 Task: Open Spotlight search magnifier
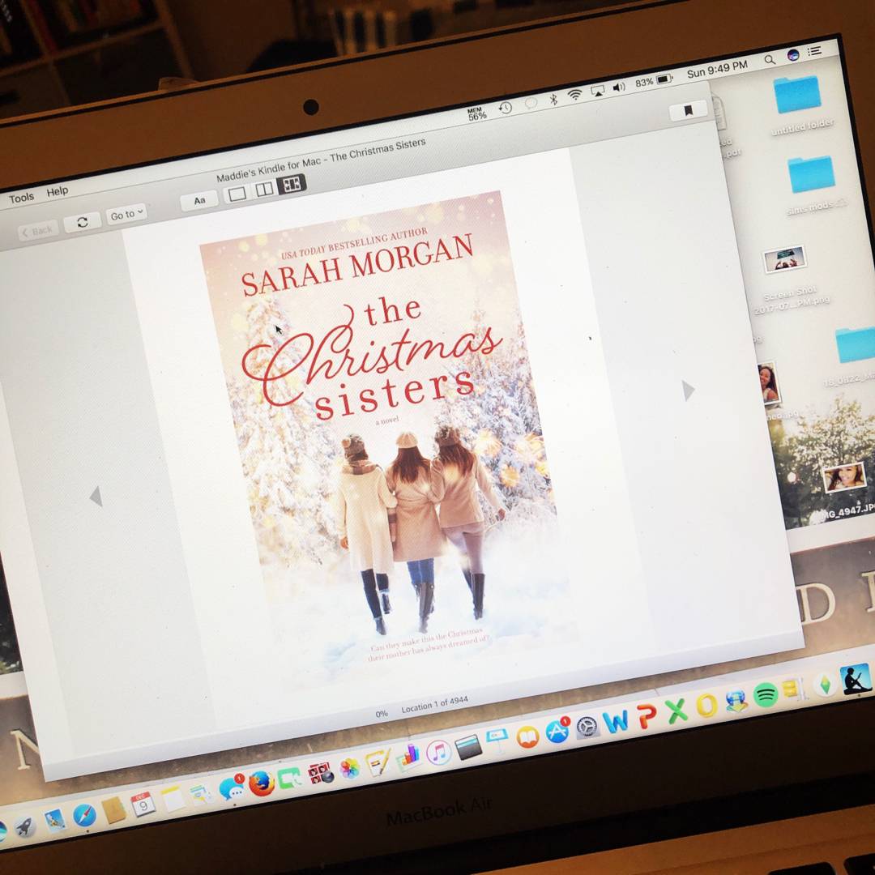[769, 59]
